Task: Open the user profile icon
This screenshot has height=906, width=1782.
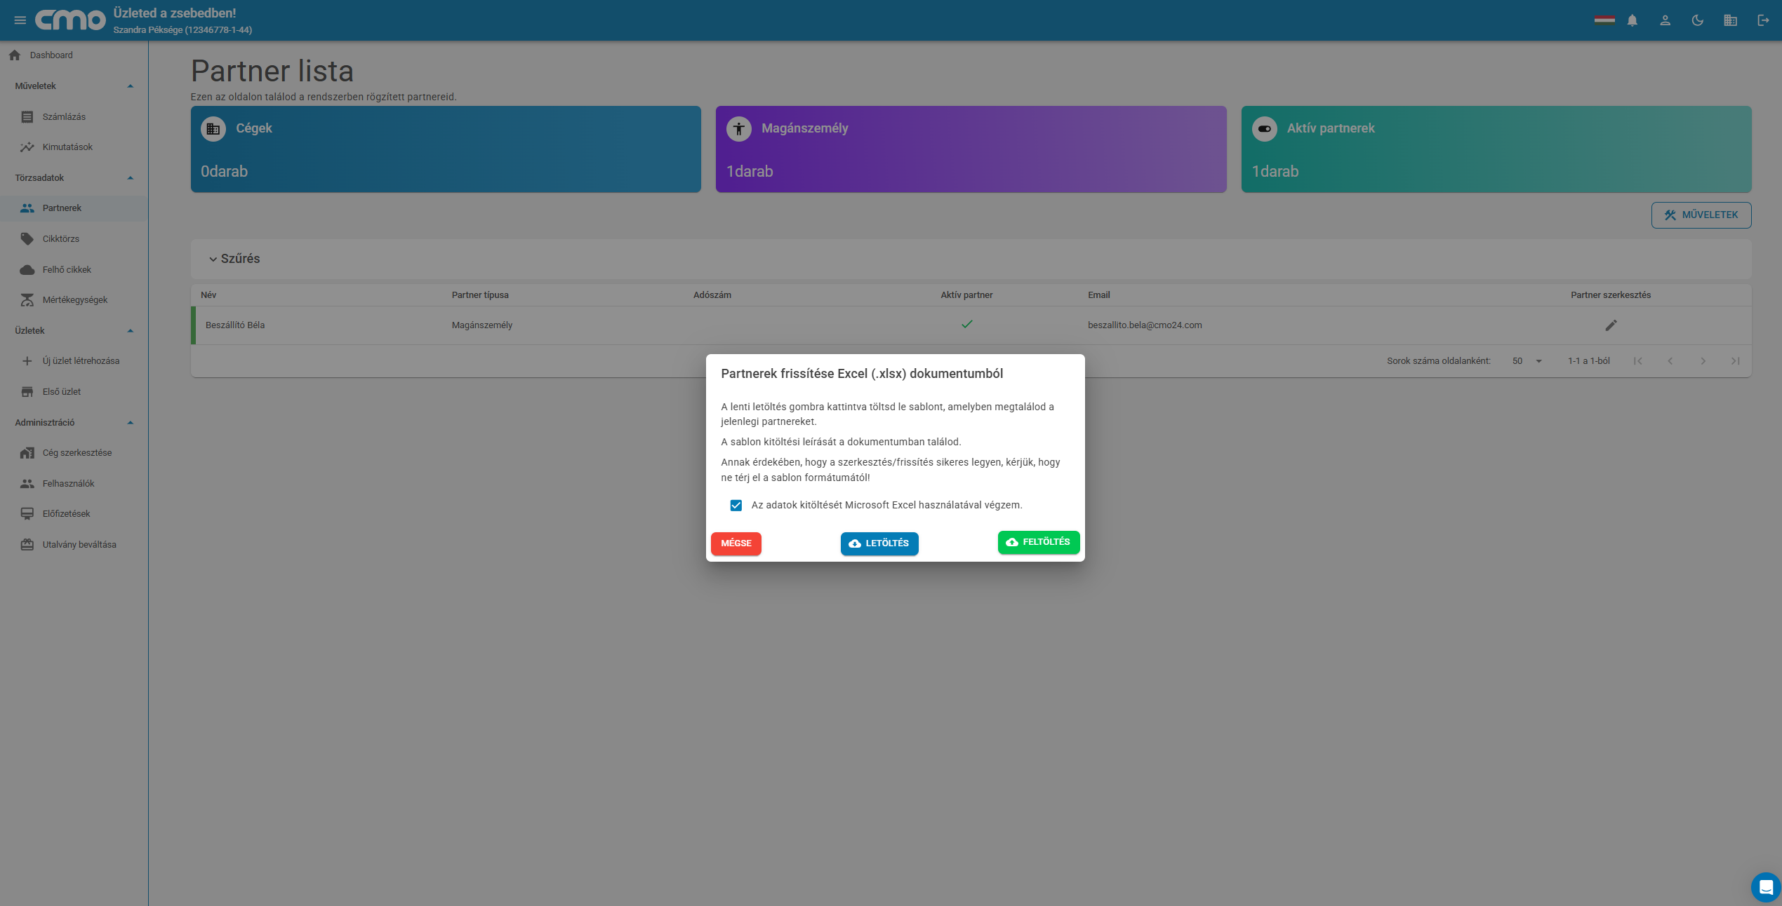Action: 1665,20
